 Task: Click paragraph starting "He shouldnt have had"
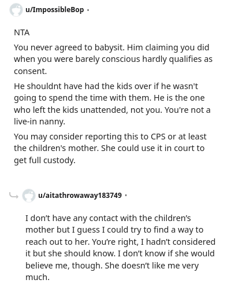(112, 104)
